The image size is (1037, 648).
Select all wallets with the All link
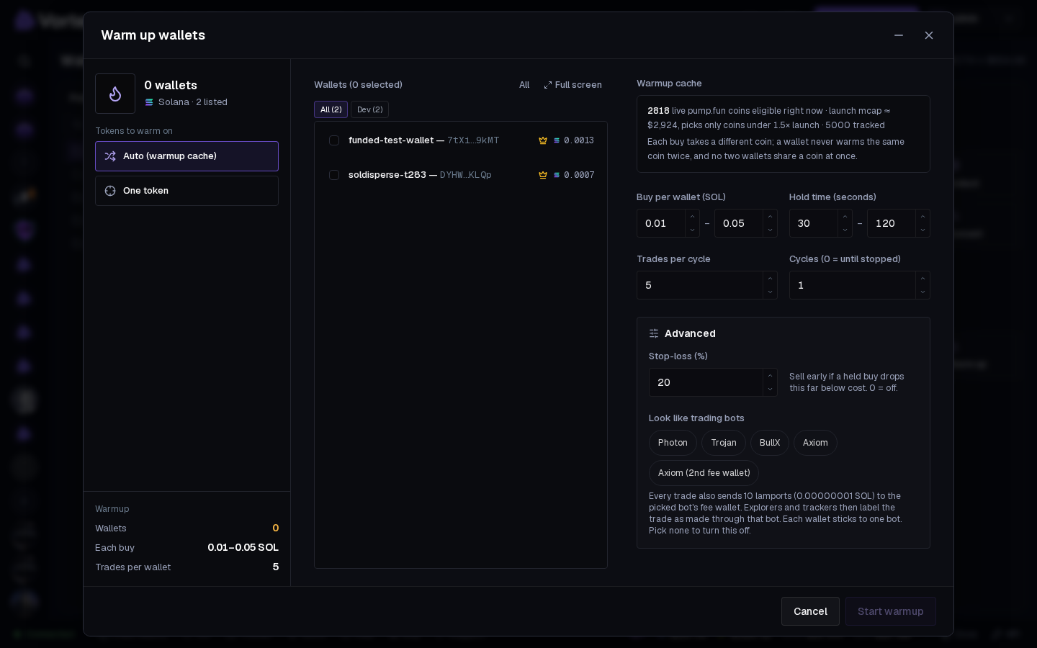[524, 85]
